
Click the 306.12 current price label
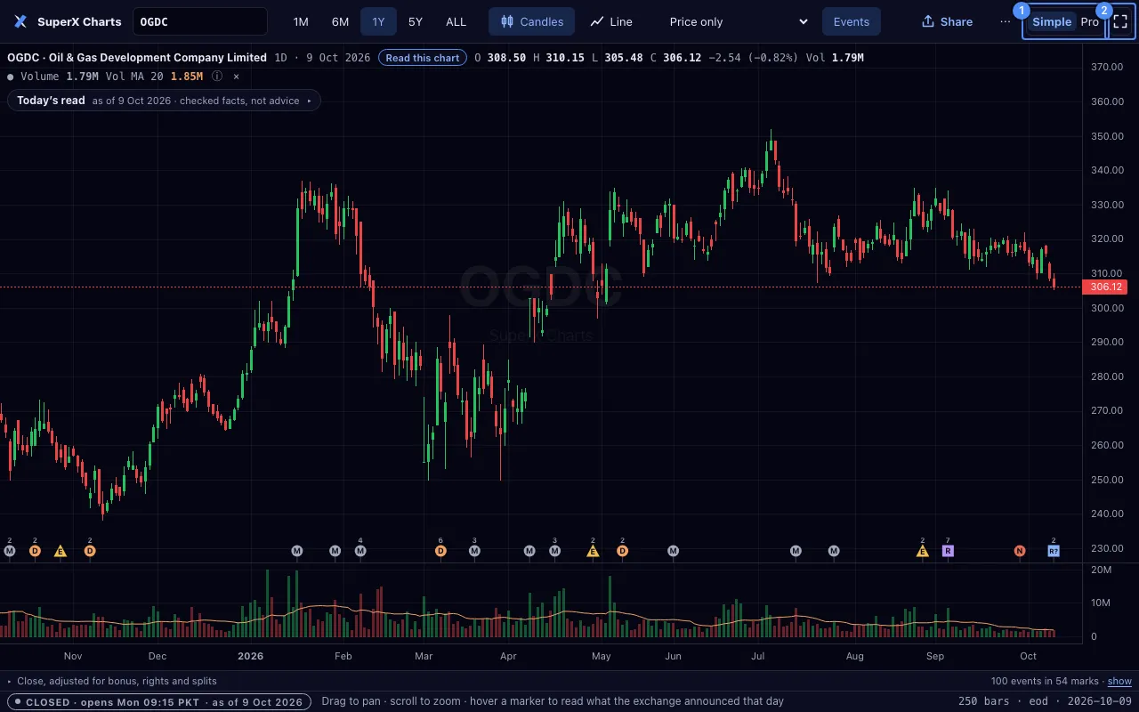coord(1104,287)
